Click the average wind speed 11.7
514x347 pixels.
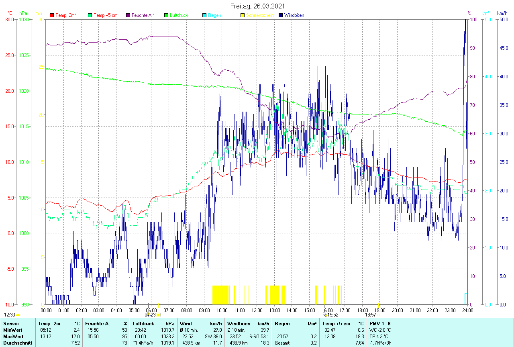217,343
